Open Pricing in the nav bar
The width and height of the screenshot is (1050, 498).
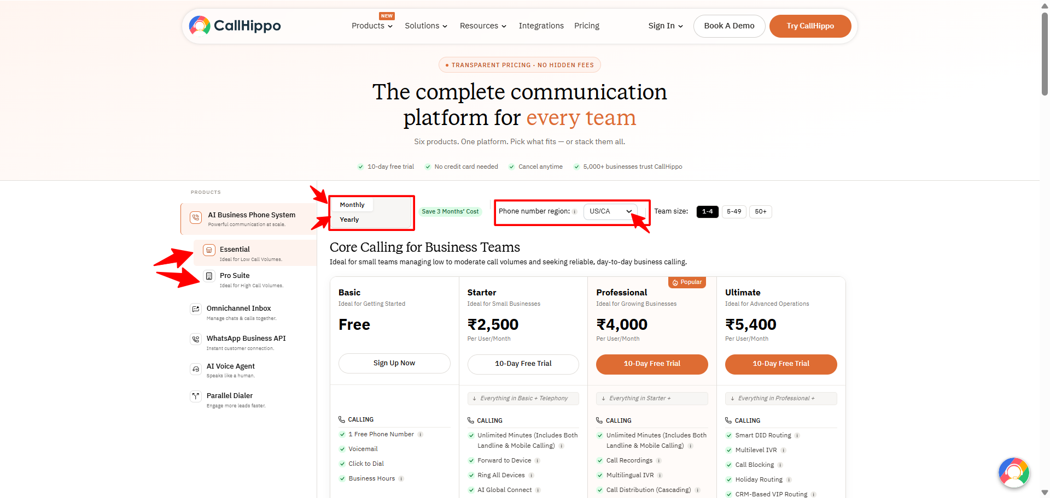click(587, 26)
